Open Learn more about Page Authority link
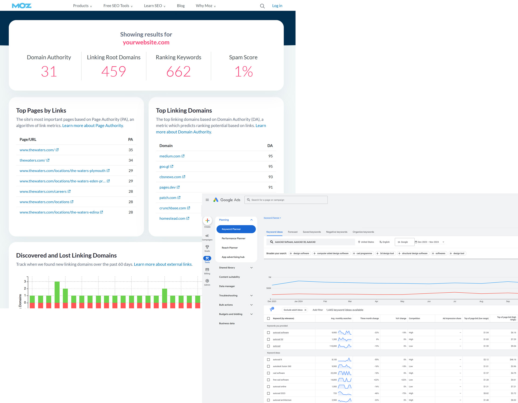 93,125
